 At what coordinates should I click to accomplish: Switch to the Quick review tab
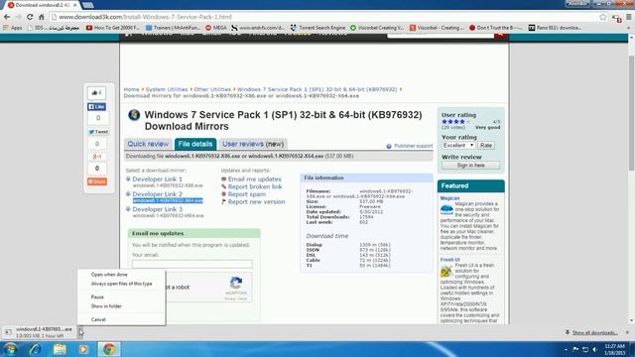[x=148, y=144]
